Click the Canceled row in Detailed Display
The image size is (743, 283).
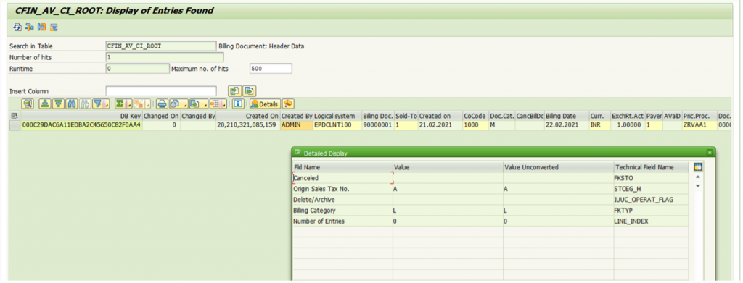(490, 178)
